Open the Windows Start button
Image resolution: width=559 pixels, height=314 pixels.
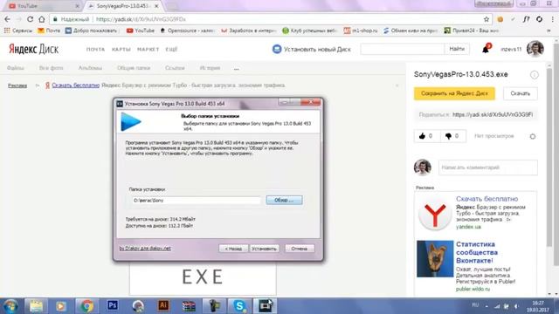tap(10, 306)
